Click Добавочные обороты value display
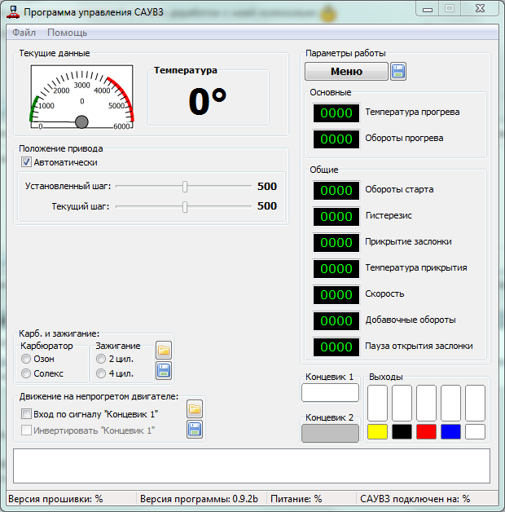This screenshot has width=505, height=512. pyautogui.click(x=336, y=321)
